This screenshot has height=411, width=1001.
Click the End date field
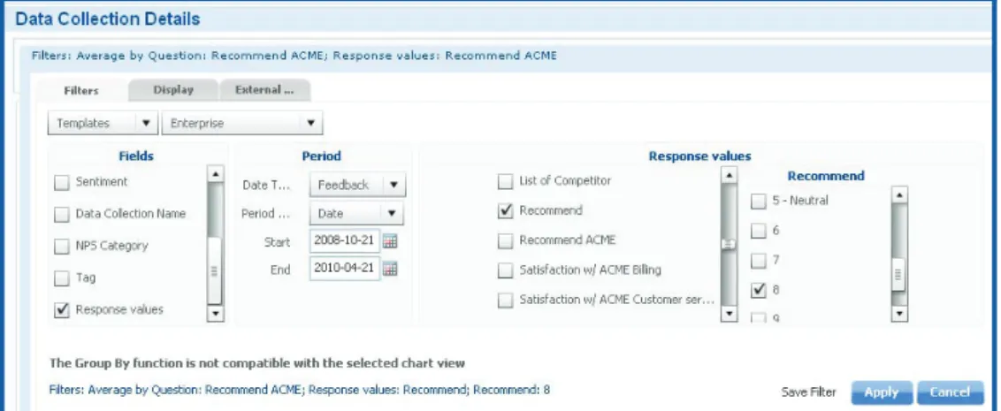pos(345,269)
